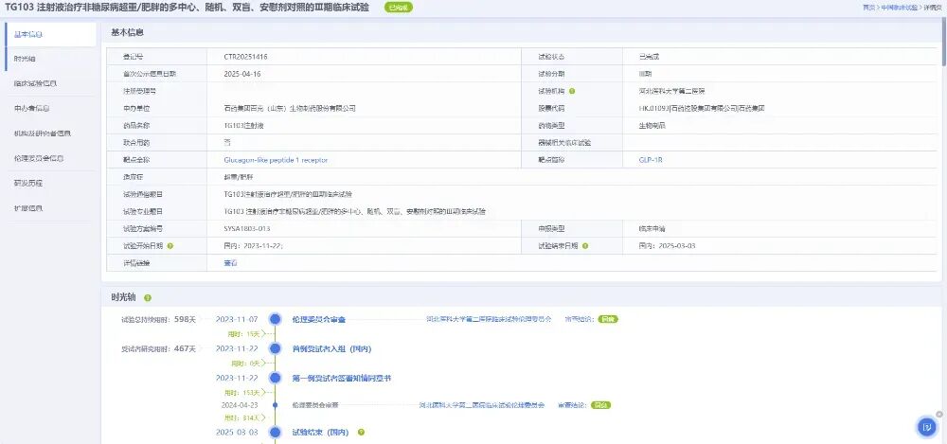947x444 pixels.
Task: Click help icon after 试验结束 (国内)
Action: 361,433
